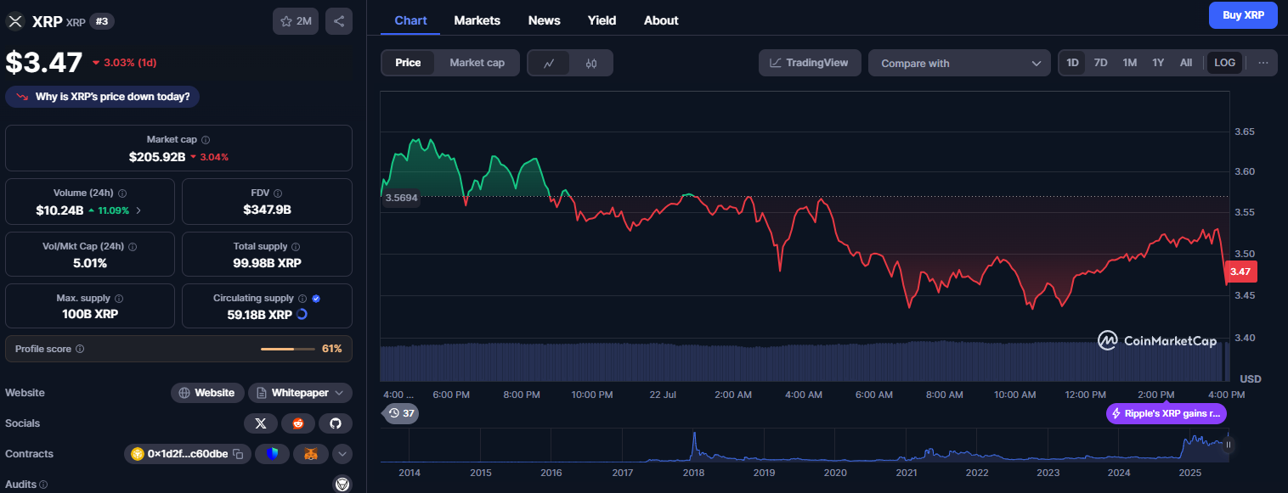Set chart range to 7D
This screenshot has width=1288, height=493.
(x=1100, y=63)
